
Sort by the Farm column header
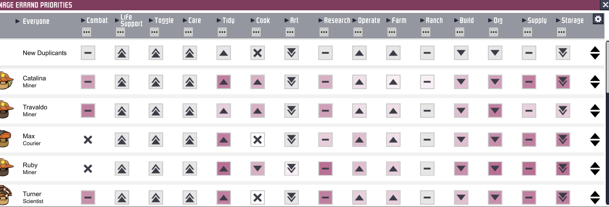399,20
